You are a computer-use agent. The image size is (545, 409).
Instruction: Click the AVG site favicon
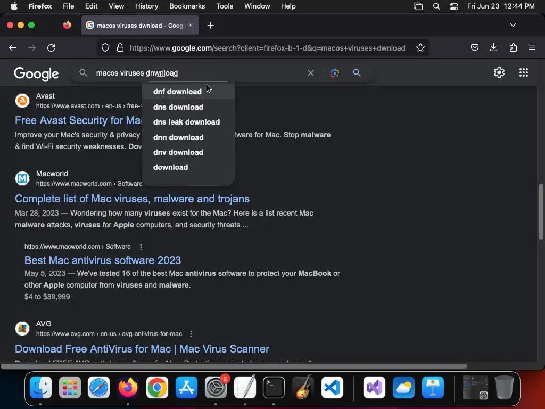(x=22, y=328)
